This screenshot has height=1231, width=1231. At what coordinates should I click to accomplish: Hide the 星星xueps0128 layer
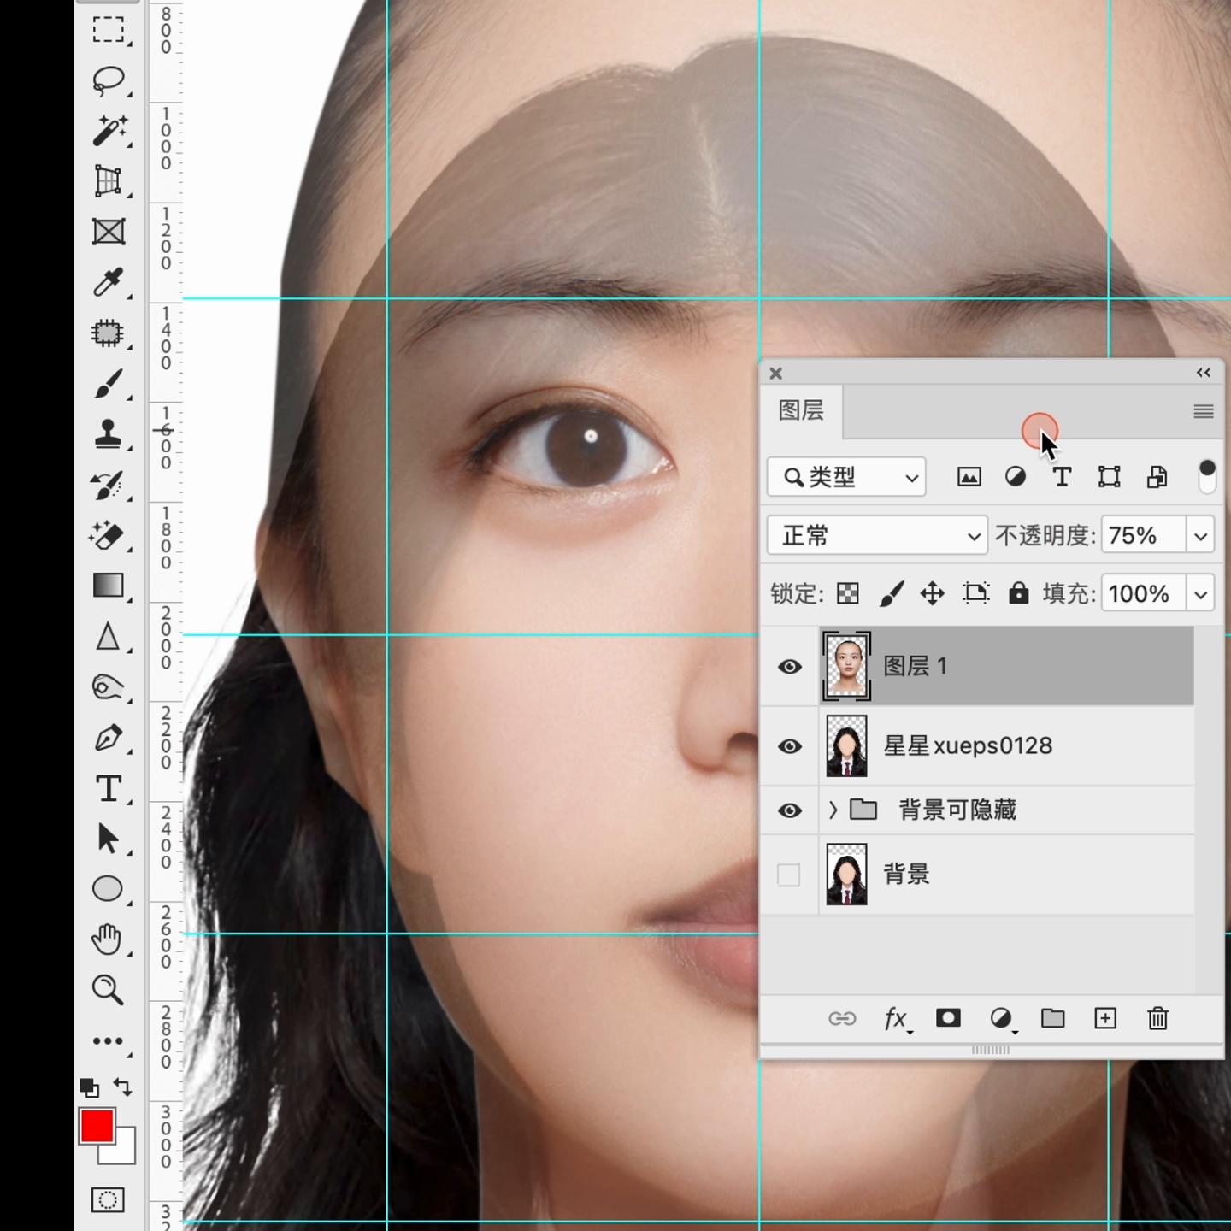[789, 746]
